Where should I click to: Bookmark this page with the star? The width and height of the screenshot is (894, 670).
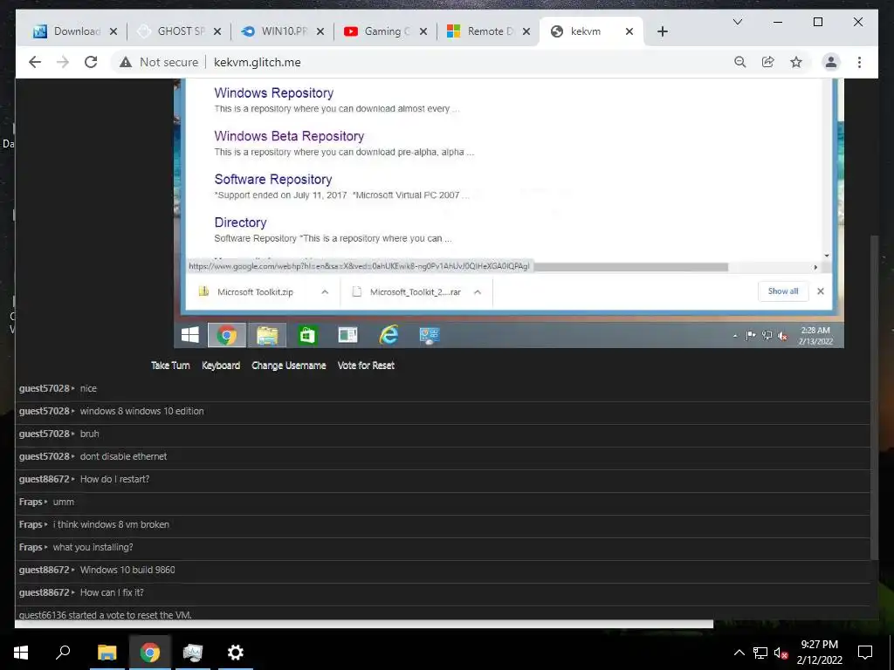pos(796,62)
